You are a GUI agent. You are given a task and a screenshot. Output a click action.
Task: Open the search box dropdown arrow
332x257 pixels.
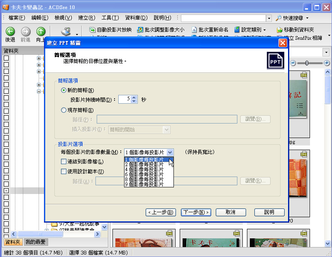click(x=269, y=18)
